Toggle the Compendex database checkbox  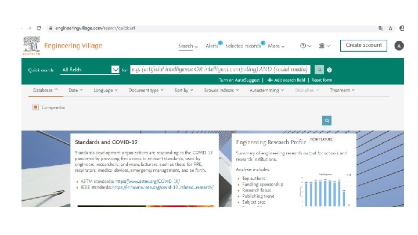35,107
